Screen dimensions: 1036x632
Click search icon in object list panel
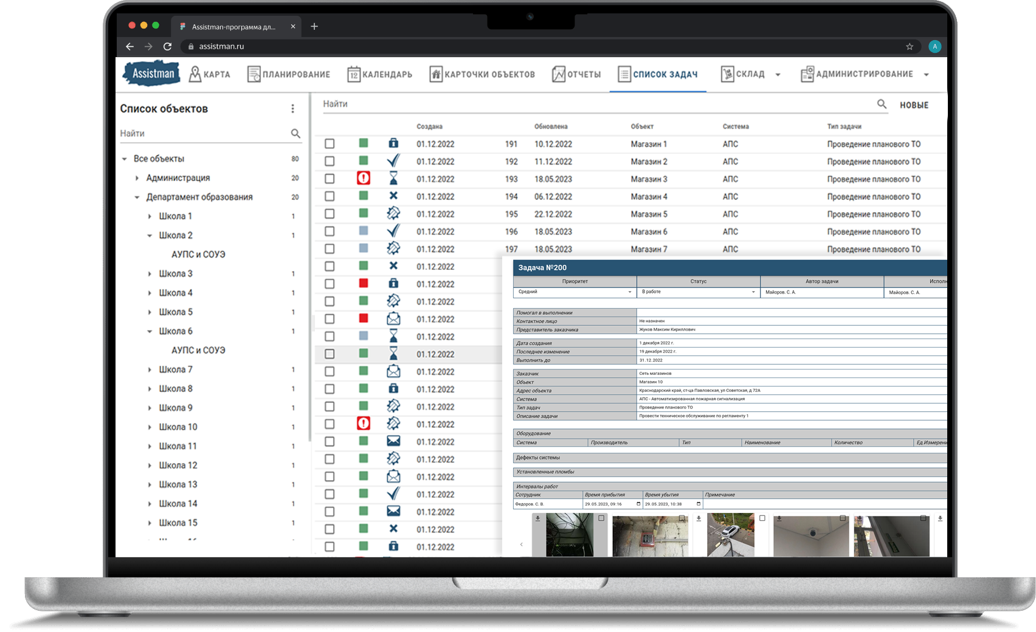(295, 133)
